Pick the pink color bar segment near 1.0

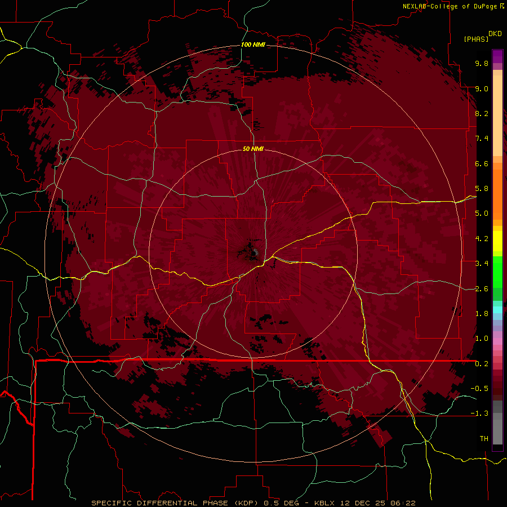pyautogui.click(x=497, y=341)
